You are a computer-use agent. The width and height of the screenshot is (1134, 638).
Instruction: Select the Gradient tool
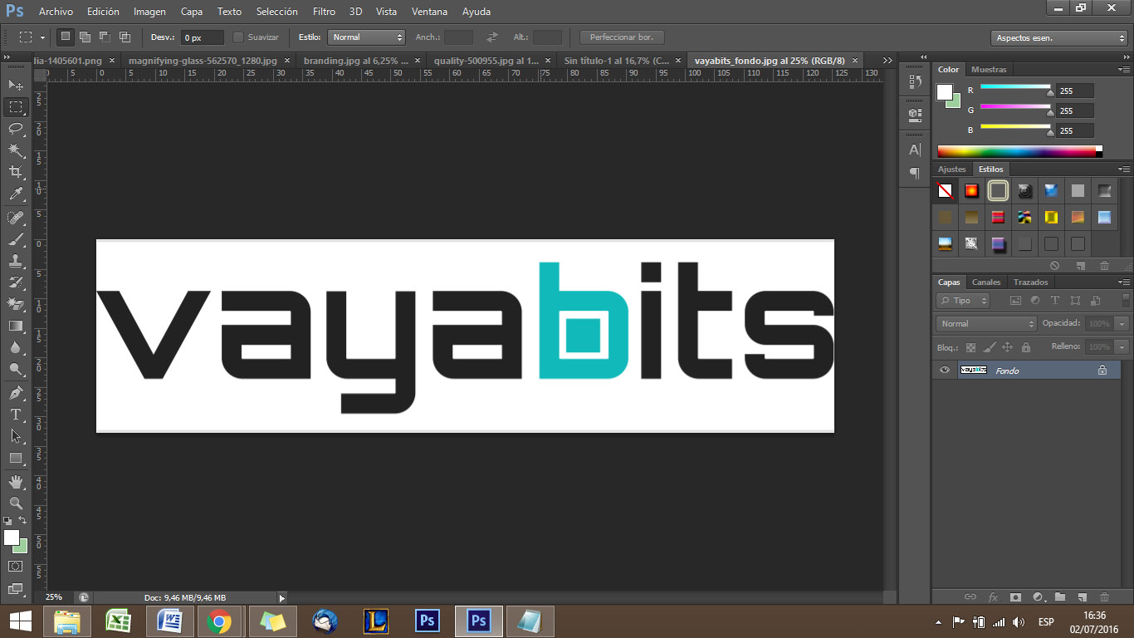click(16, 326)
